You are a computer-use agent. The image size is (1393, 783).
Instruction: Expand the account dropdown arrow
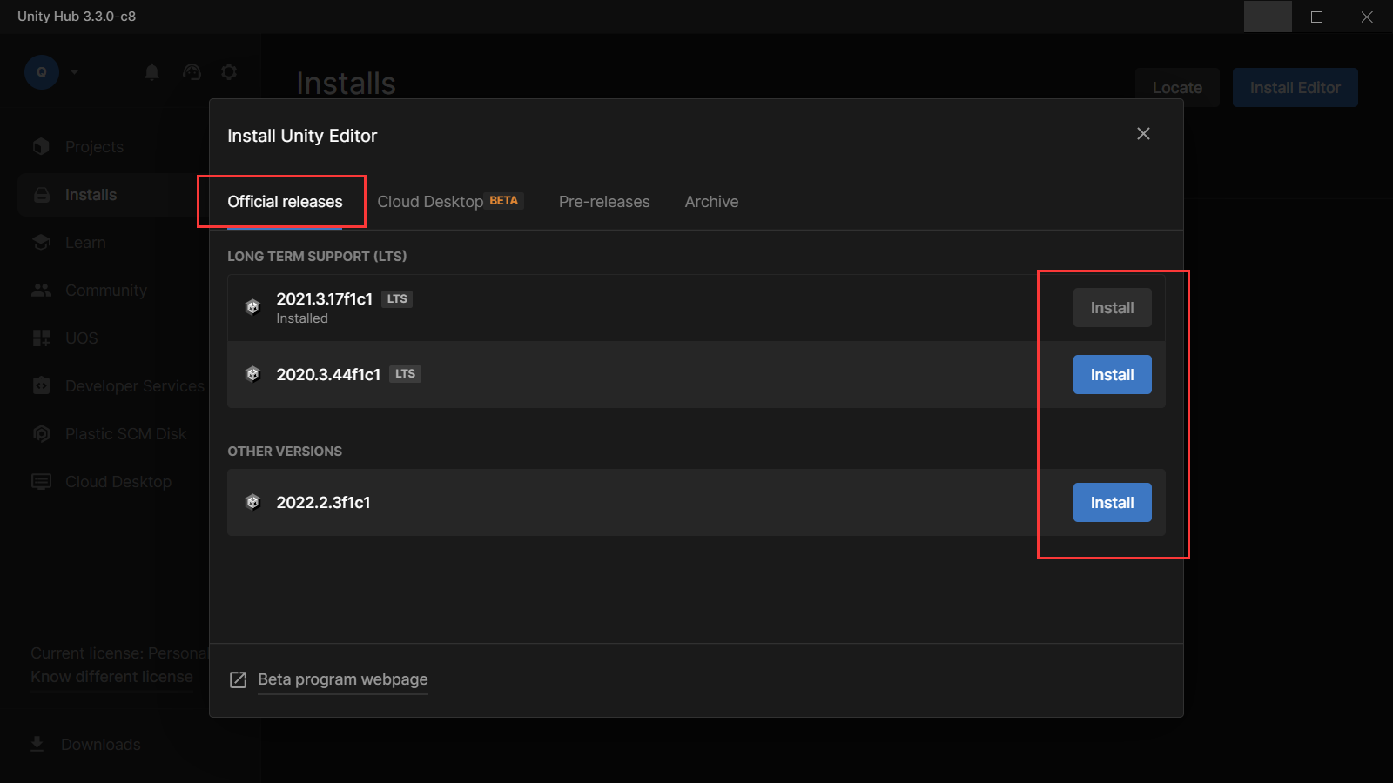click(x=74, y=72)
